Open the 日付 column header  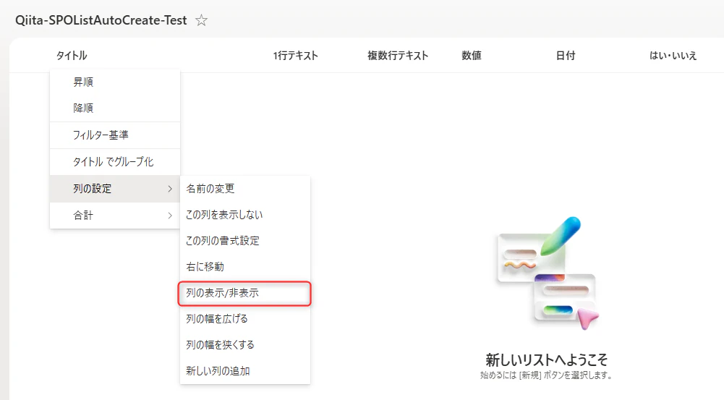(x=566, y=56)
